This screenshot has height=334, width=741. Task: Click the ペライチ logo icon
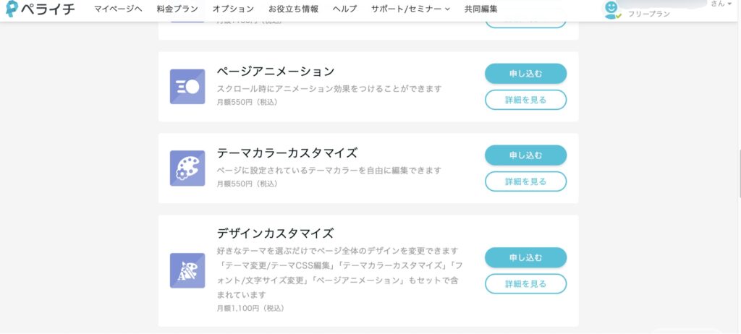coord(12,9)
